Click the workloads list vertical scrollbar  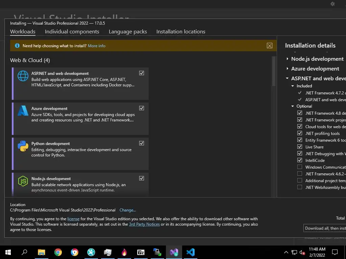(x=274, y=71)
